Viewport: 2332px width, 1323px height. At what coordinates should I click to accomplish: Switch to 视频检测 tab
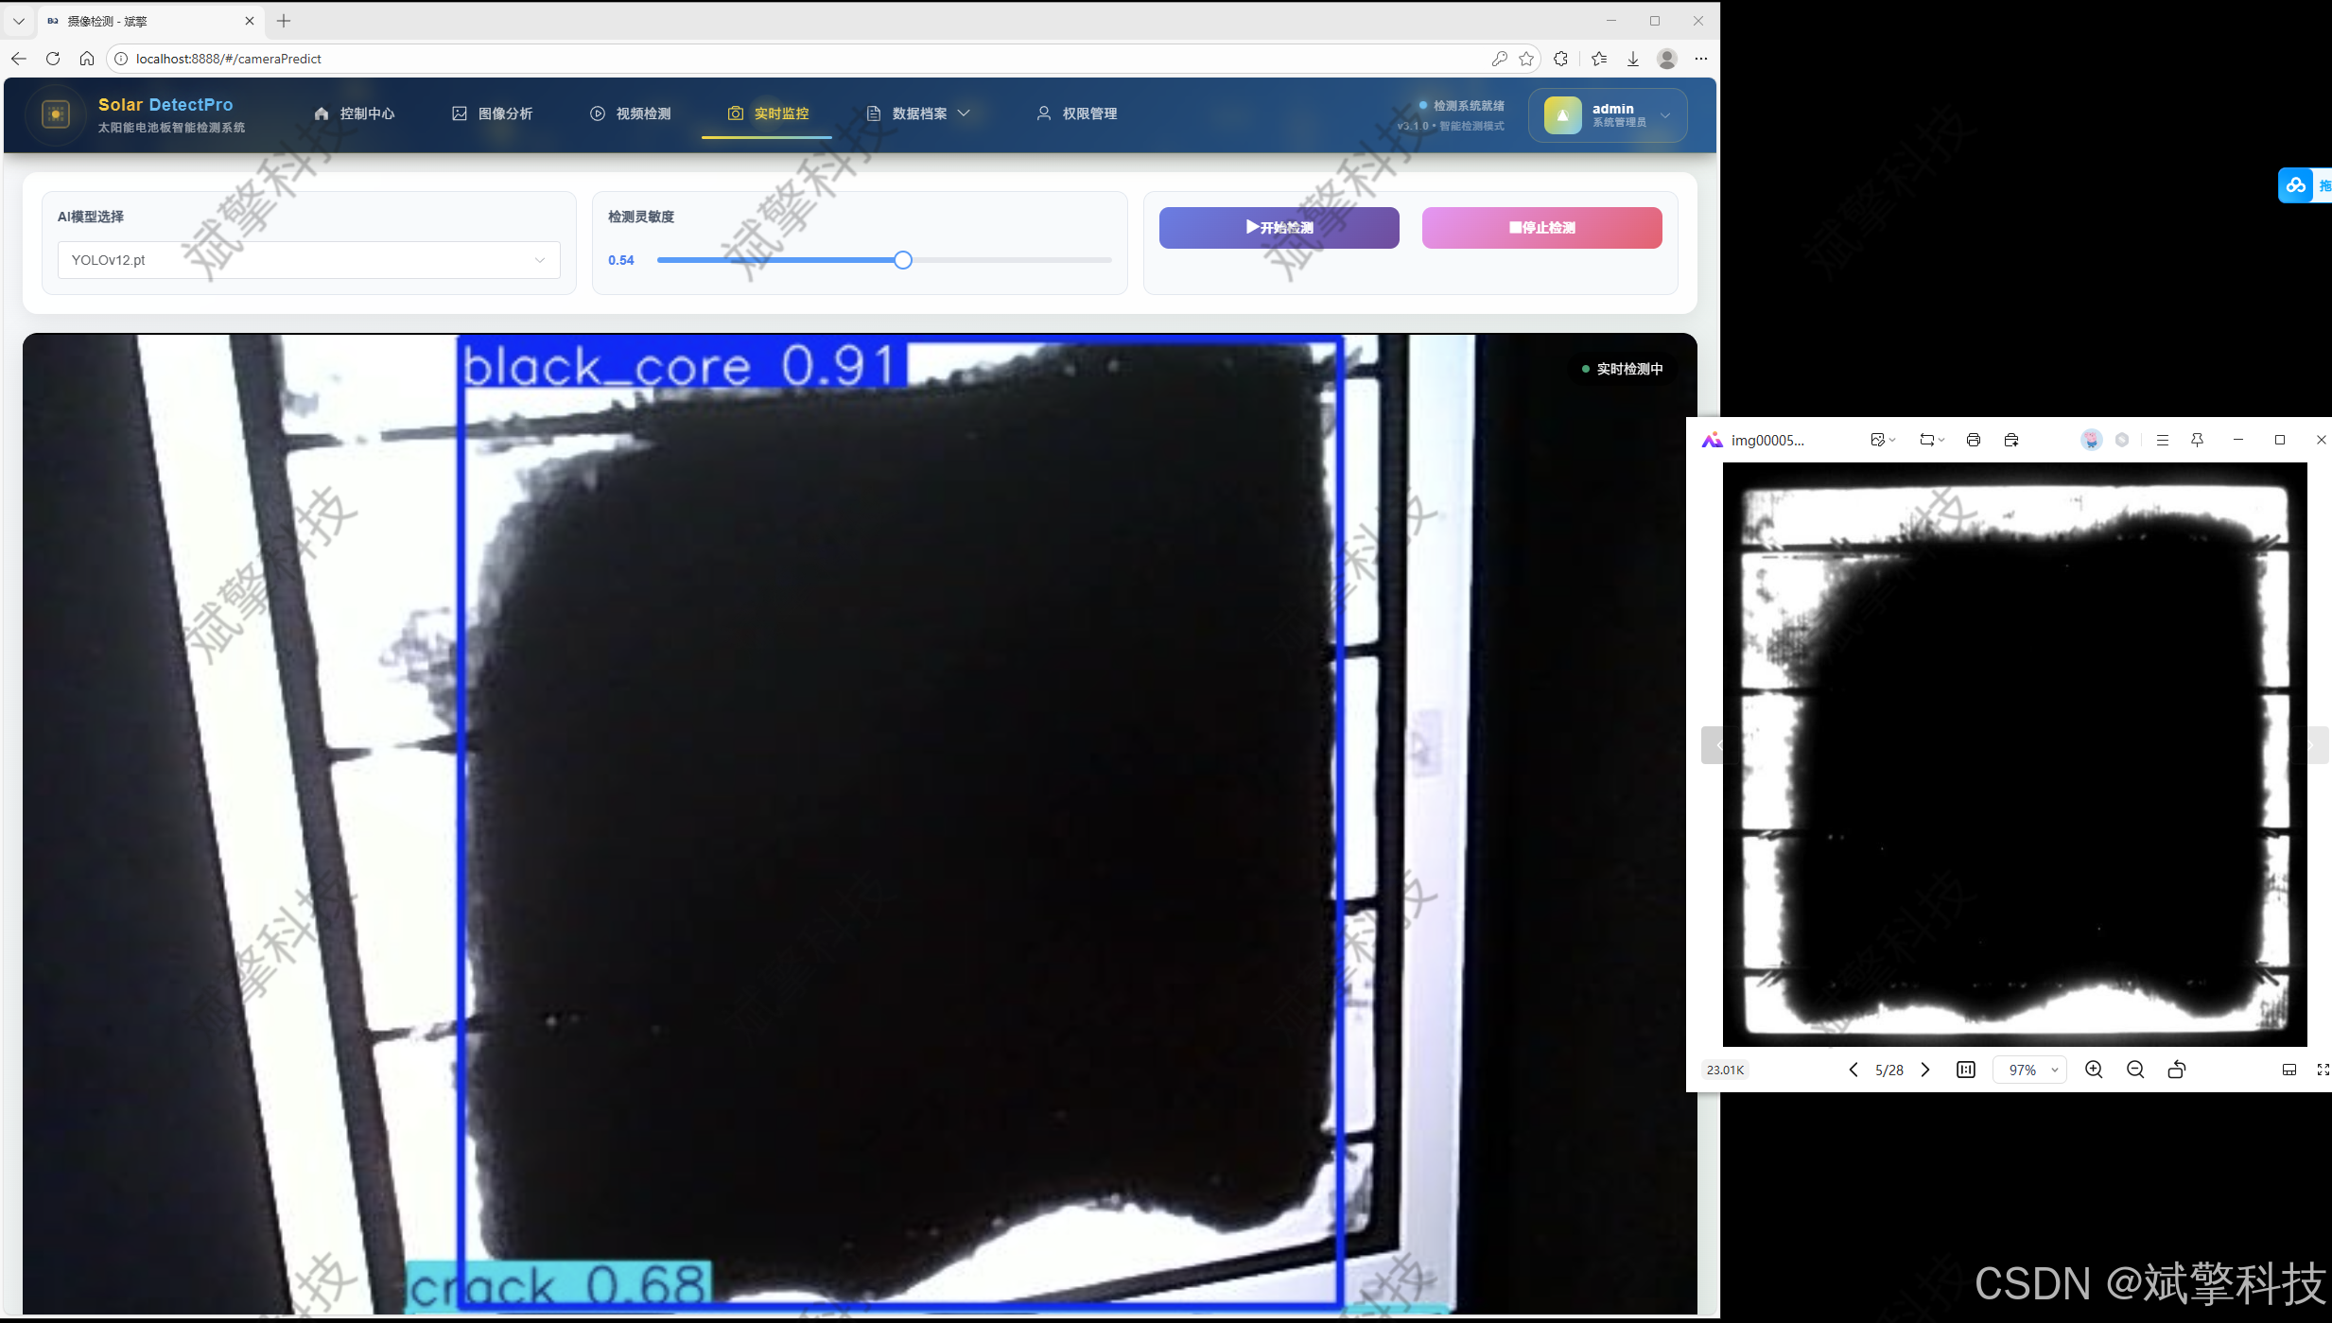631,113
